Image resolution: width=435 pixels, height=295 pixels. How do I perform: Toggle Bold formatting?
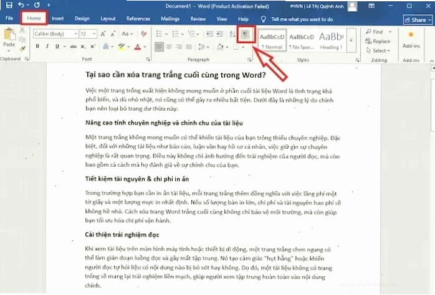click(37, 46)
